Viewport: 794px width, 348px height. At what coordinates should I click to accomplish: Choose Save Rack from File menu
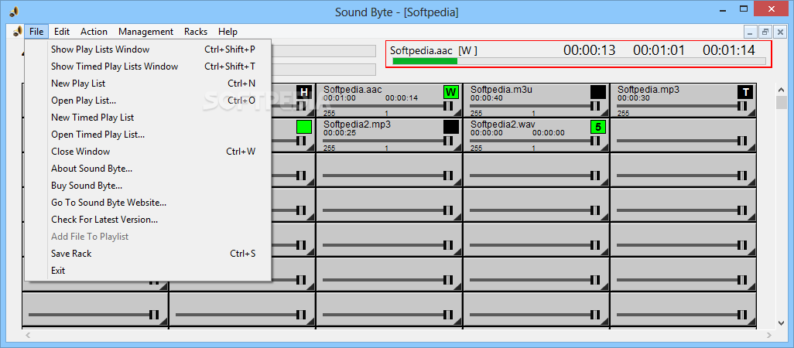coord(148,254)
